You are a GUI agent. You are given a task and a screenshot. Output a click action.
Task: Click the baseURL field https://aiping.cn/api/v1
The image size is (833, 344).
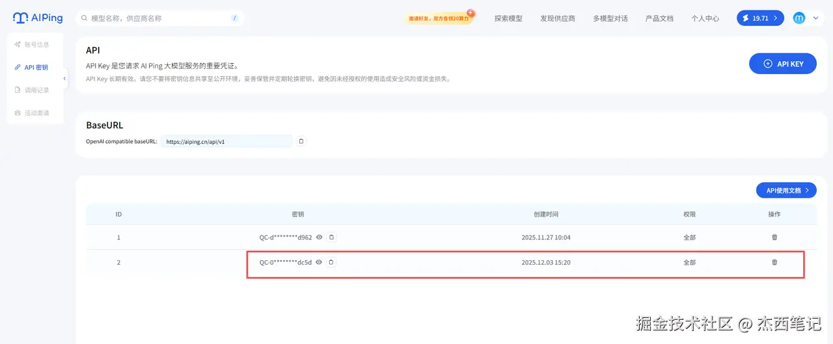226,141
